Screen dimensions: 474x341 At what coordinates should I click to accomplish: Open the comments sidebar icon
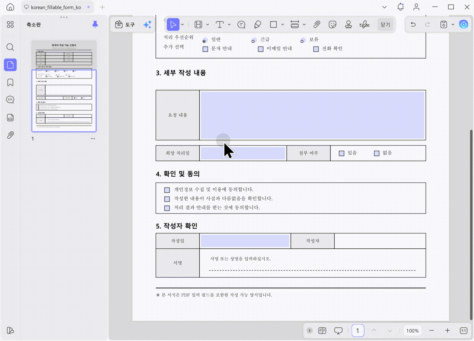[x=10, y=100]
